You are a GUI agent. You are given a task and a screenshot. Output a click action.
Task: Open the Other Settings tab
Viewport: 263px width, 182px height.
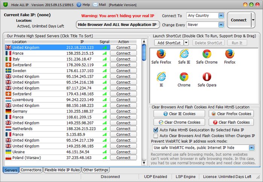click(x=96, y=170)
